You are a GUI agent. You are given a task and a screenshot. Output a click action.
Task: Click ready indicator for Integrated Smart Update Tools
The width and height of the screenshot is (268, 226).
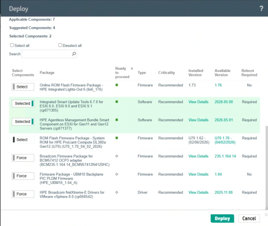click(x=117, y=102)
